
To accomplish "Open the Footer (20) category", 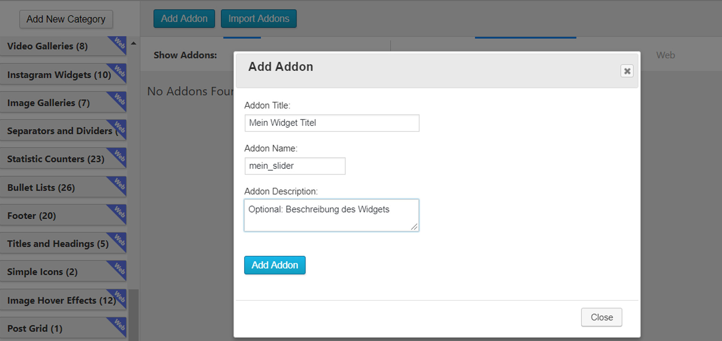I will click(63, 216).
